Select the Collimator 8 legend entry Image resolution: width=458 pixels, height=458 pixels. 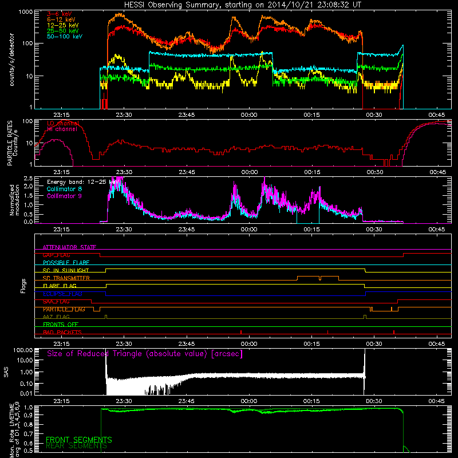tap(64, 189)
